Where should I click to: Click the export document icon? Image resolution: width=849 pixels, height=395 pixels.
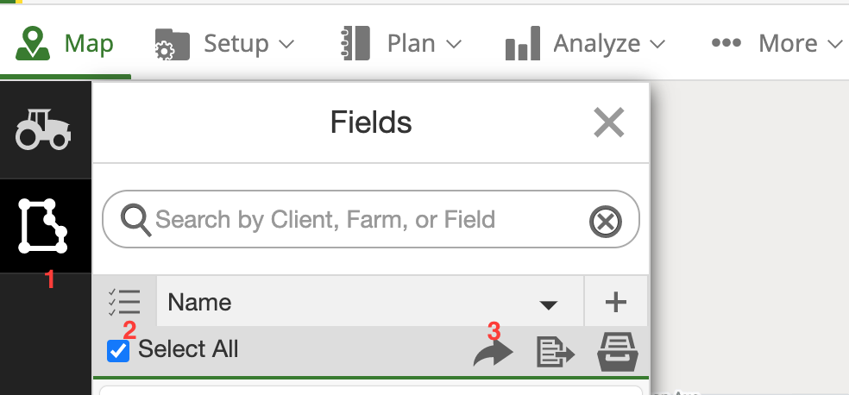click(556, 351)
